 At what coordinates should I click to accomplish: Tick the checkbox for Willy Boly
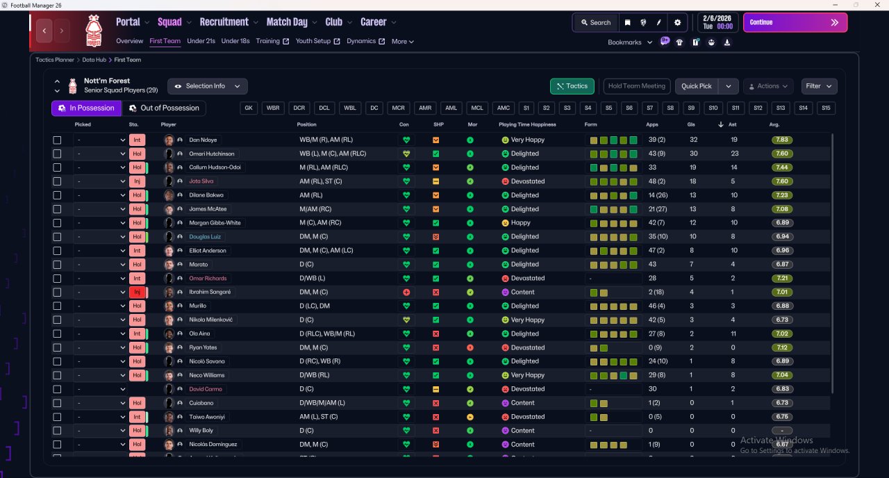coord(57,431)
